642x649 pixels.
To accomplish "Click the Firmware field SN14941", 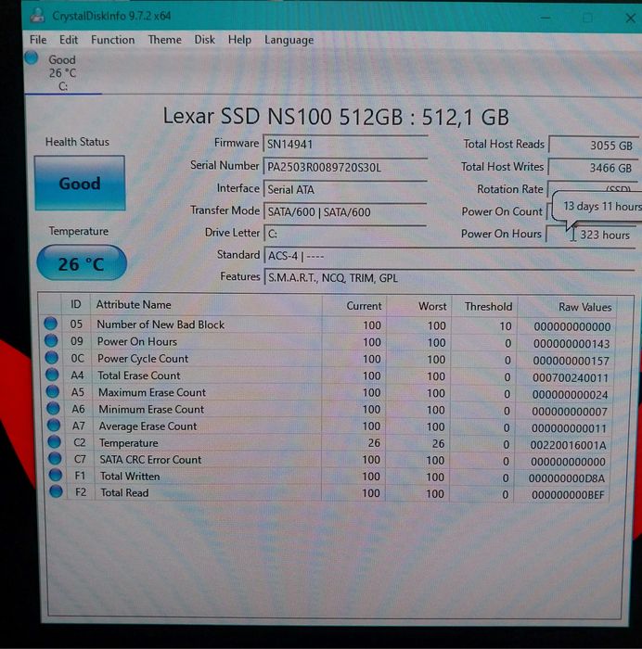I will point(345,144).
